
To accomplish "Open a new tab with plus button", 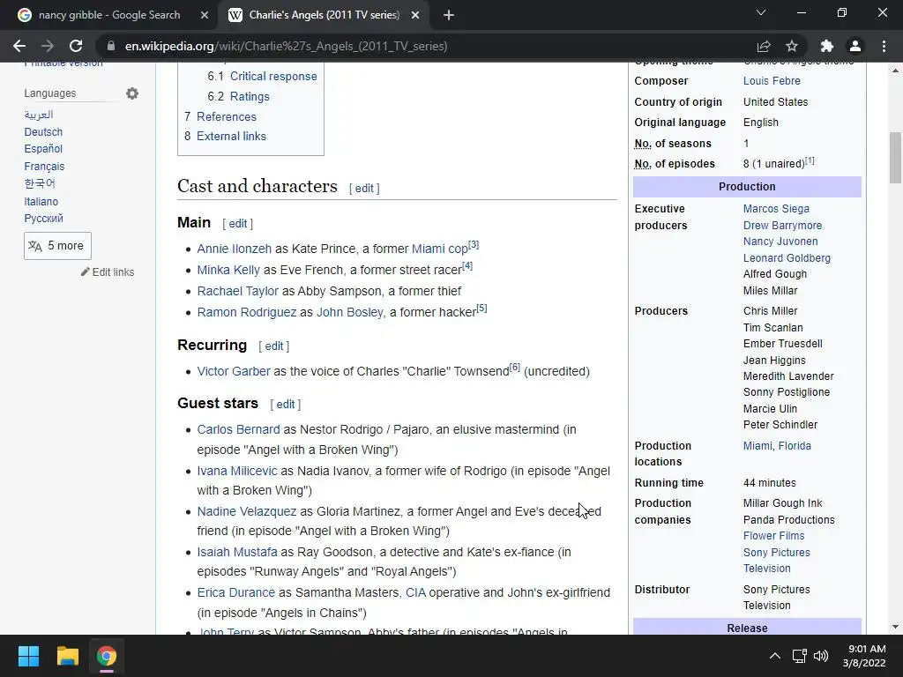I will click(x=449, y=15).
